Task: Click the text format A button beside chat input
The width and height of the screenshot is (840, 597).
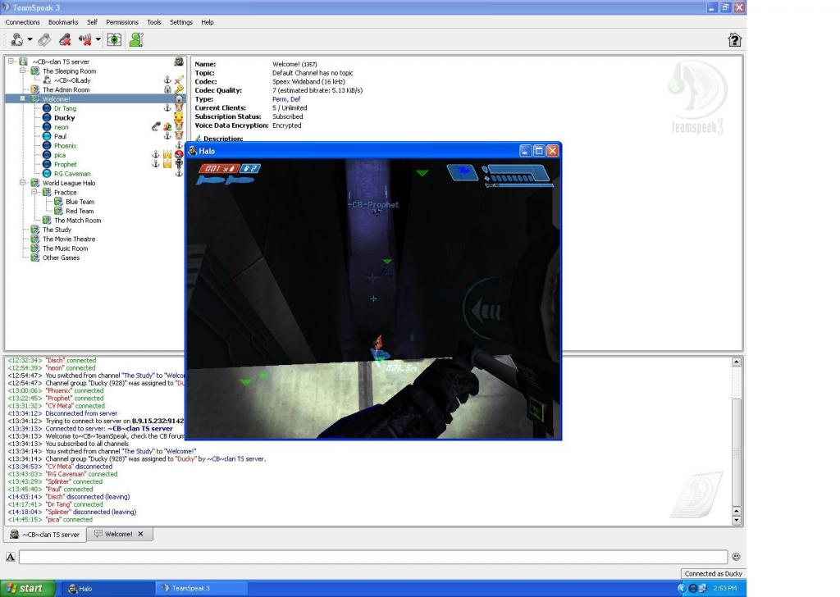Action: pyautogui.click(x=10, y=557)
